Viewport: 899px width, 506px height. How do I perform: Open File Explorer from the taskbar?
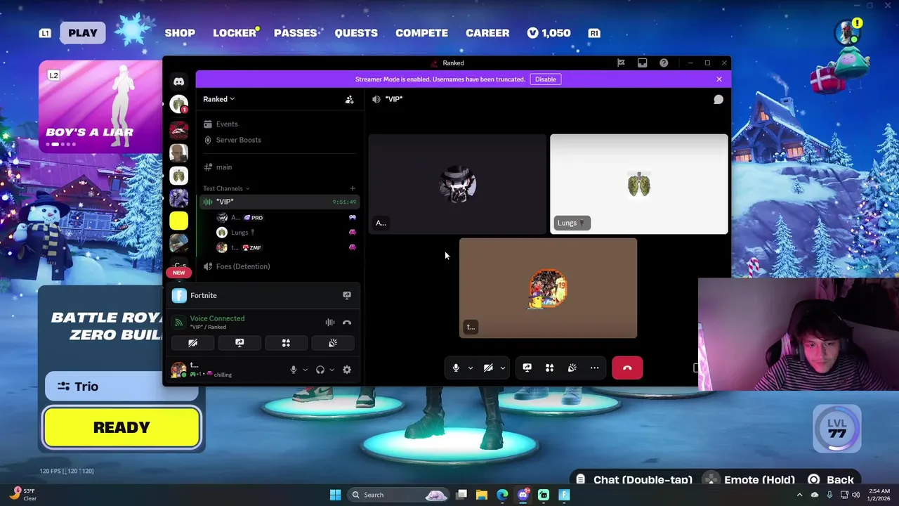tap(482, 495)
